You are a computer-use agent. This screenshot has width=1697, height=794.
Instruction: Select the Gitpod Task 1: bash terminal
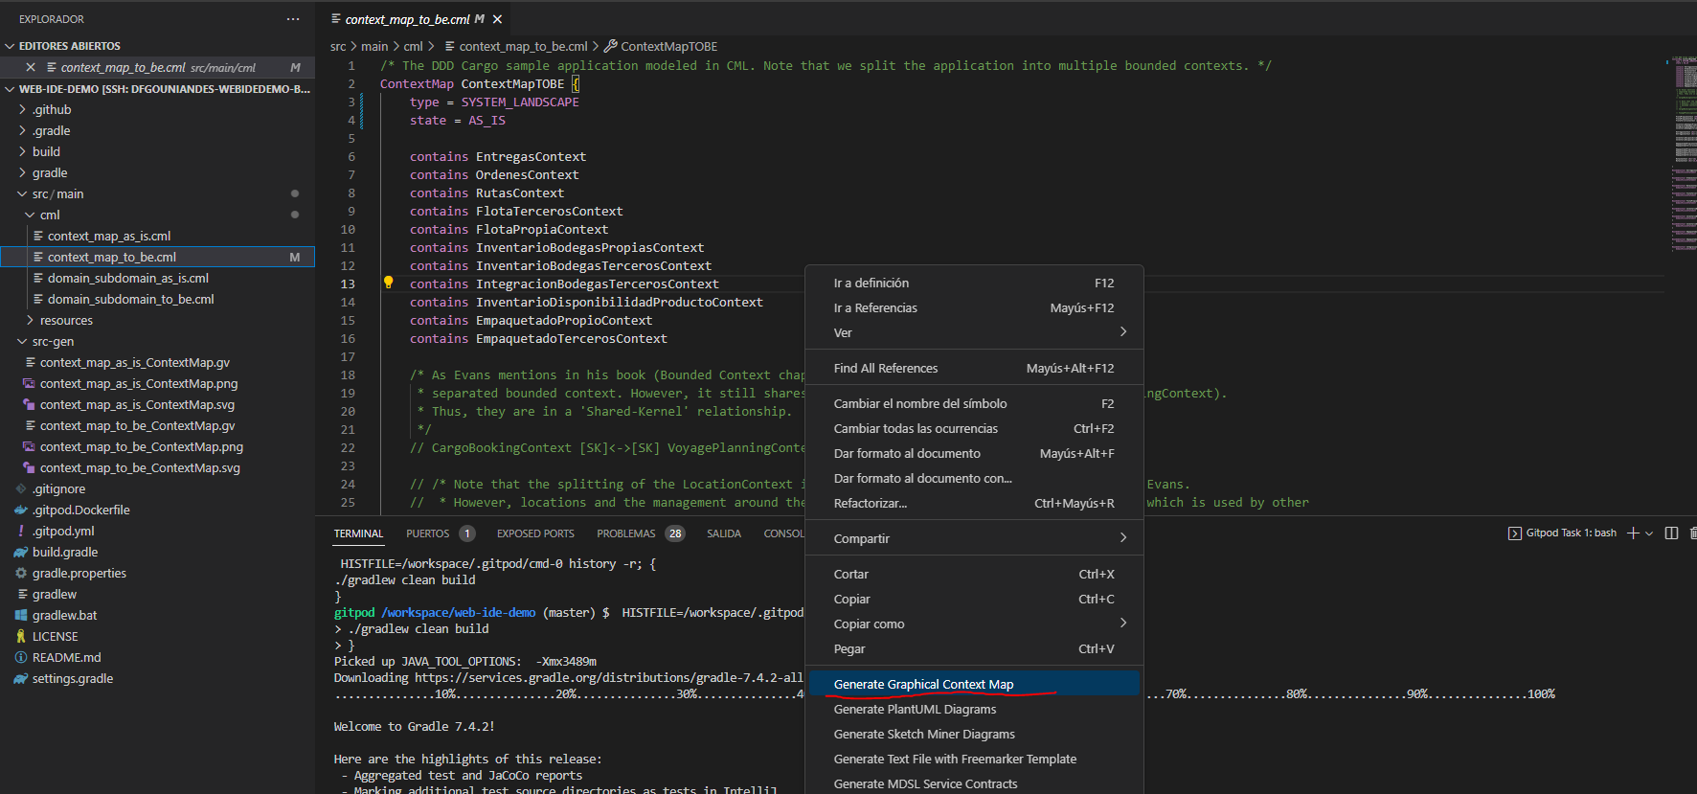point(1562,533)
